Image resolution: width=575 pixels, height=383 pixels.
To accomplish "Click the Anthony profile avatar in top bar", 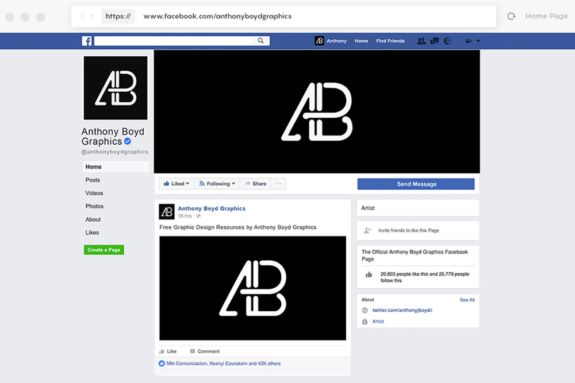I will 319,41.
